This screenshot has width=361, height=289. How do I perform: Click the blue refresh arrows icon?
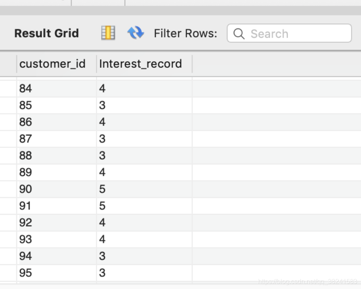click(136, 32)
